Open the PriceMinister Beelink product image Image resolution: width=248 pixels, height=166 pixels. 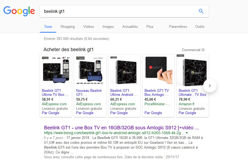[158, 70]
